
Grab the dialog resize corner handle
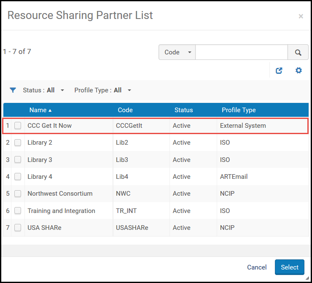click(x=307, y=278)
